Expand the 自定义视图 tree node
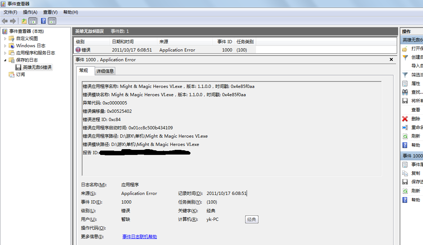Viewport: 423px width, 245px height. pos(5,39)
